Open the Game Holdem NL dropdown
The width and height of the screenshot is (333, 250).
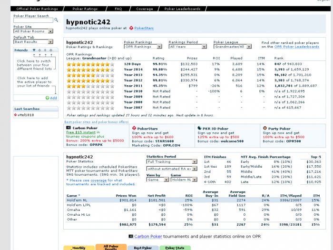click(x=184, y=180)
